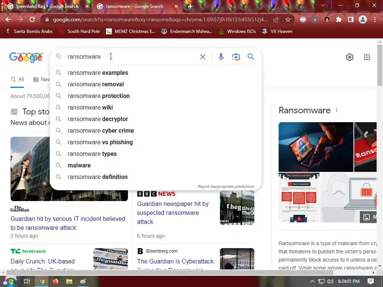Switch to greenland flag Google Search tab
This screenshot has width=383, height=287.
47,6
